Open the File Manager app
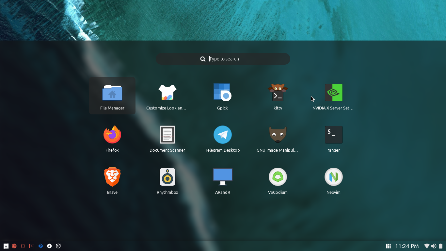This screenshot has width=446, height=251. point(112,96)
